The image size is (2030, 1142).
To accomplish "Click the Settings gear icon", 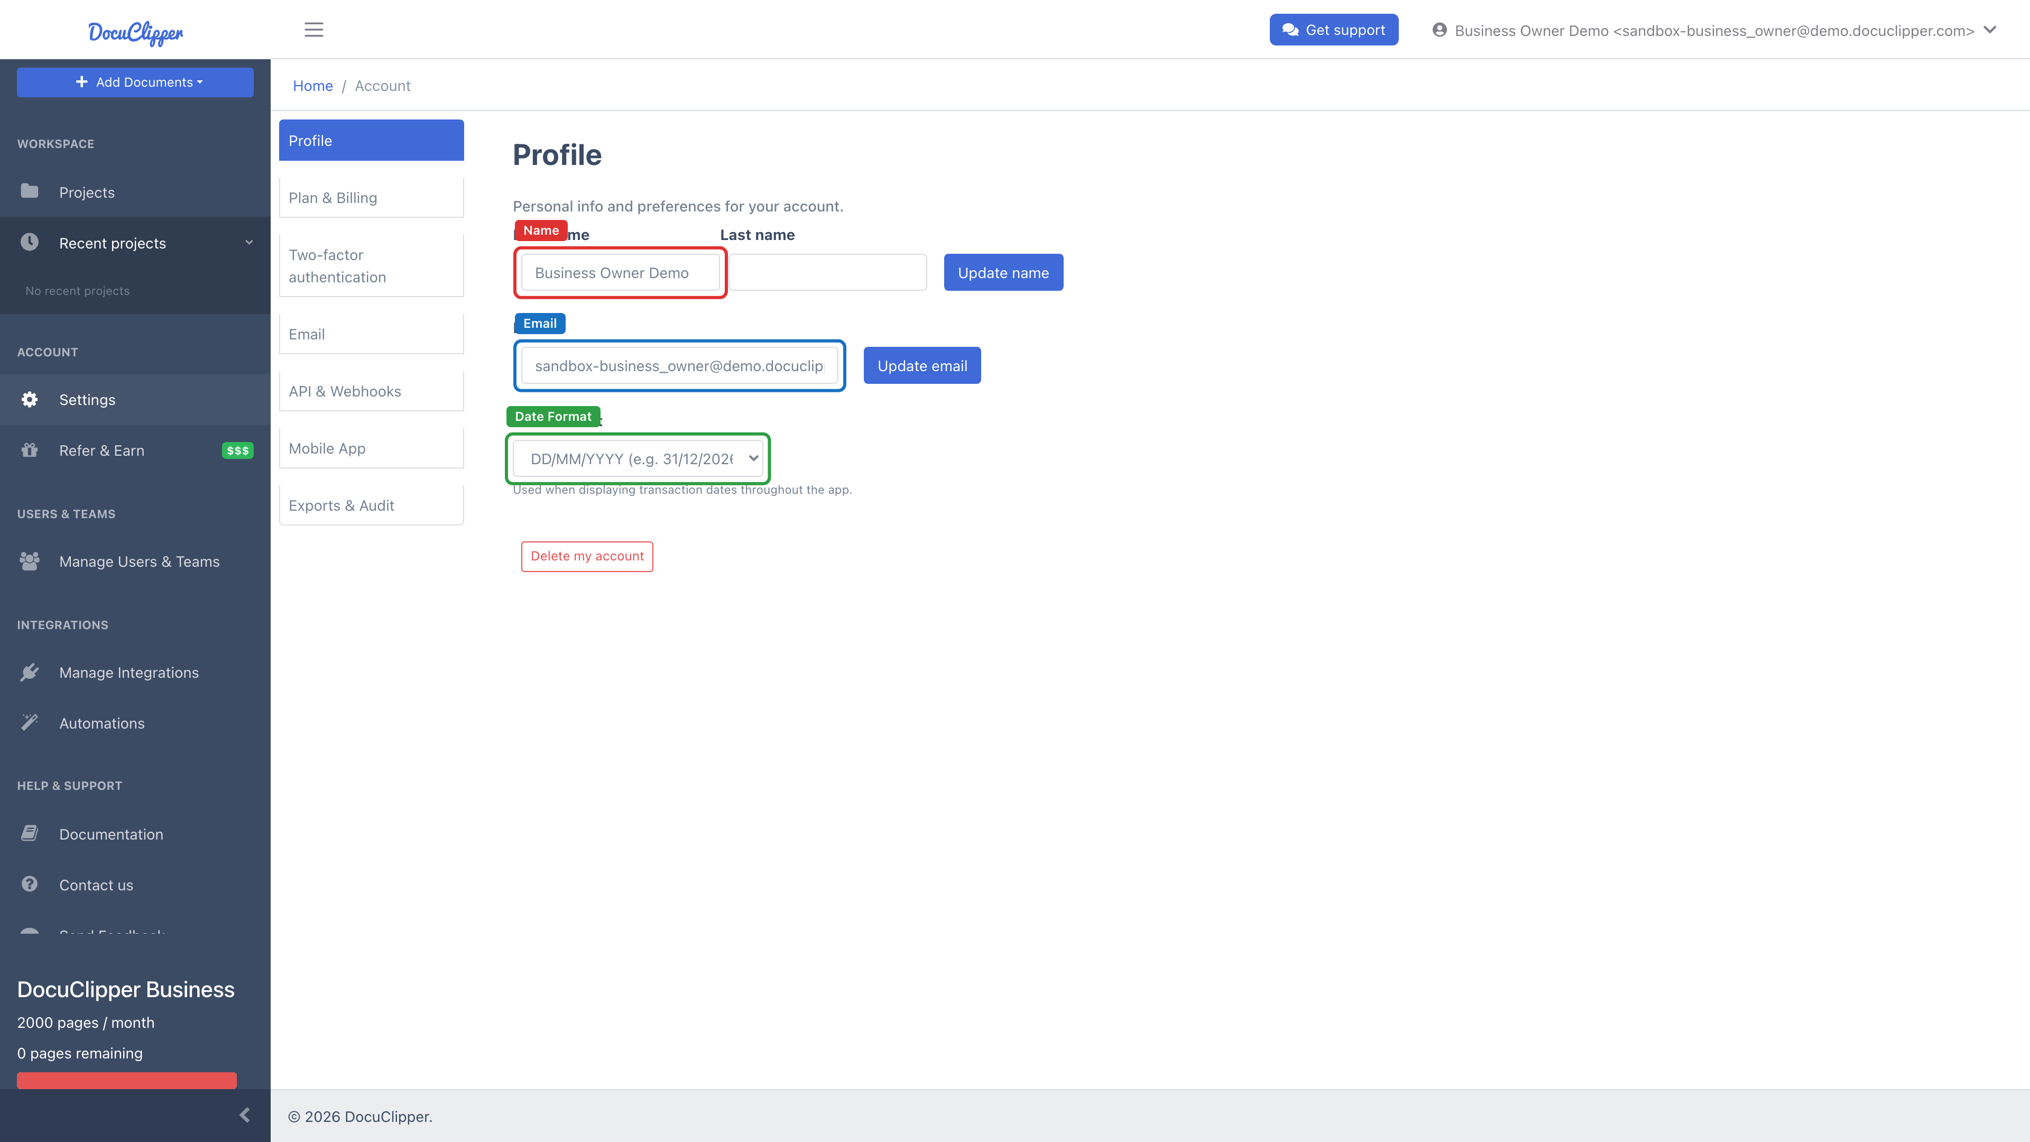I will tap(30, 400).
